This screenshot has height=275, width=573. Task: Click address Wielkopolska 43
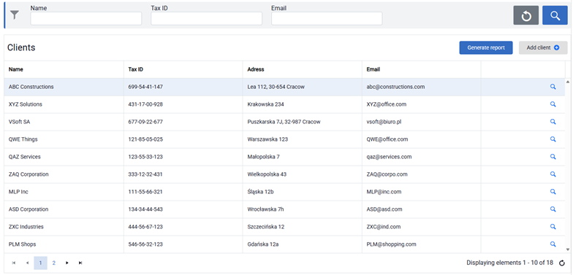(267, 174)
